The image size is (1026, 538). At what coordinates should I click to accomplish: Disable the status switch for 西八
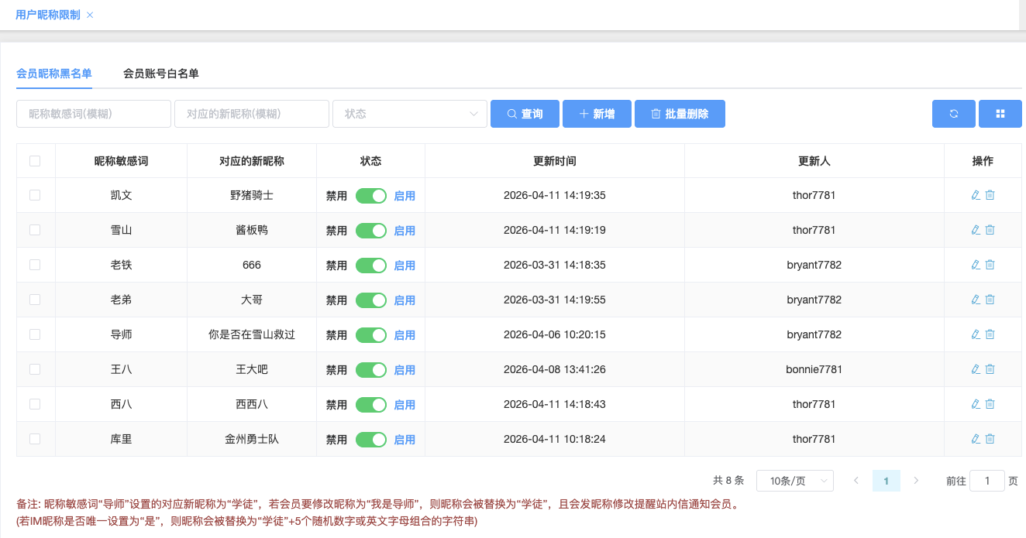coord(370,405)
